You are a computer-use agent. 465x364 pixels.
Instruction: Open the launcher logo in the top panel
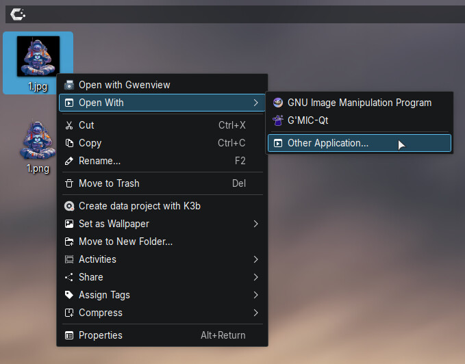[x=17, y=14]
